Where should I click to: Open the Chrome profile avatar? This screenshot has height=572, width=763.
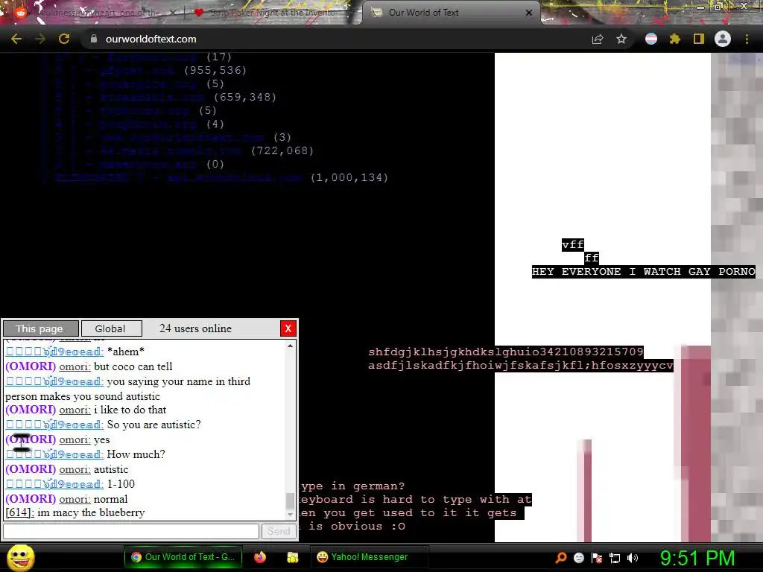[x=723, y=39]
